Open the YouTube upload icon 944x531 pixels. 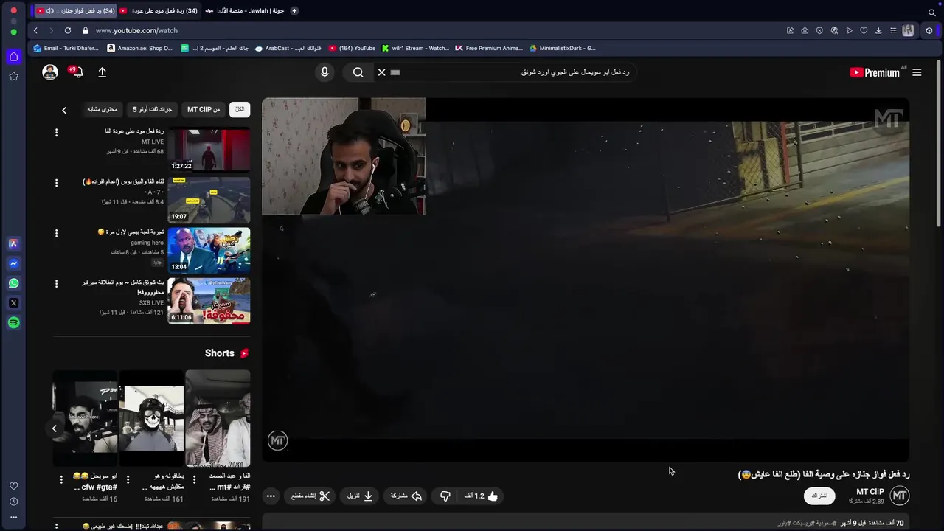pyautogui.click(x=102, y=72)
